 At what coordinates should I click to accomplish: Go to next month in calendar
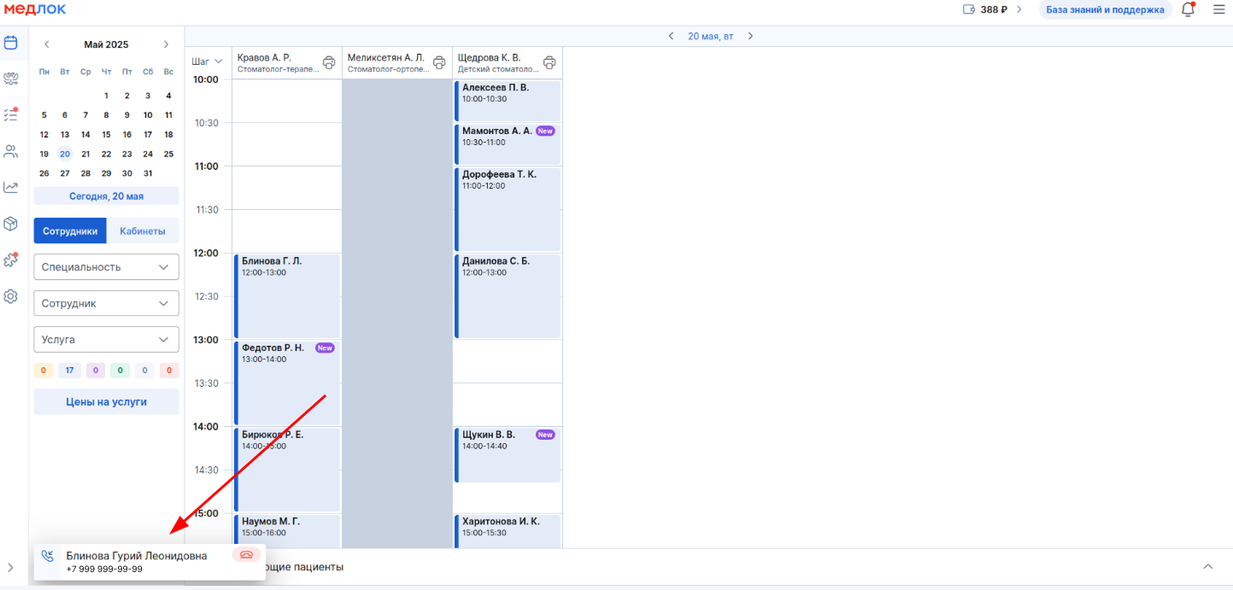(x=166, y=44)
